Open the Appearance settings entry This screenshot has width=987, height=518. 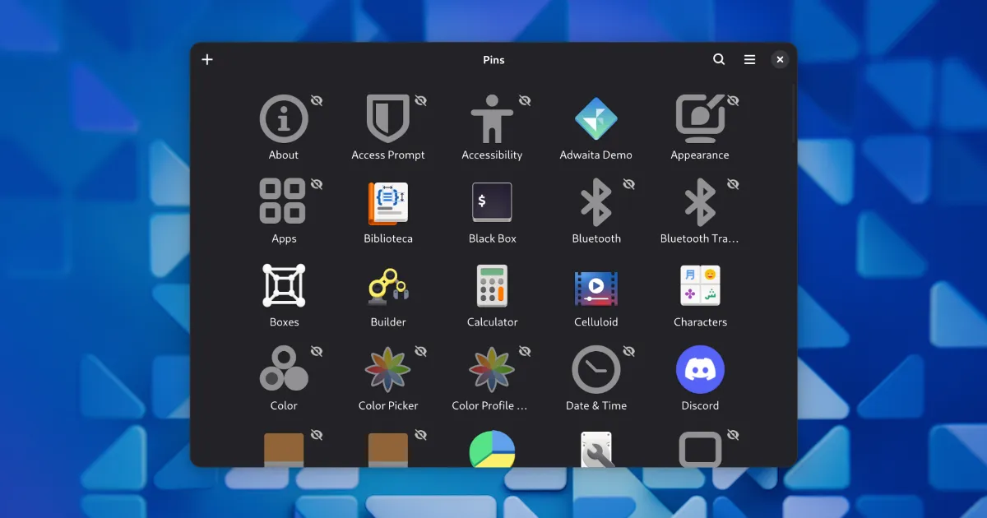click(700, 119)
